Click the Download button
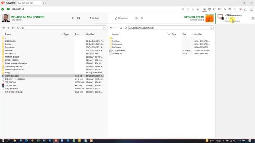Image resolution: width=255 pixels, height=143 pixels. [121, 18]
